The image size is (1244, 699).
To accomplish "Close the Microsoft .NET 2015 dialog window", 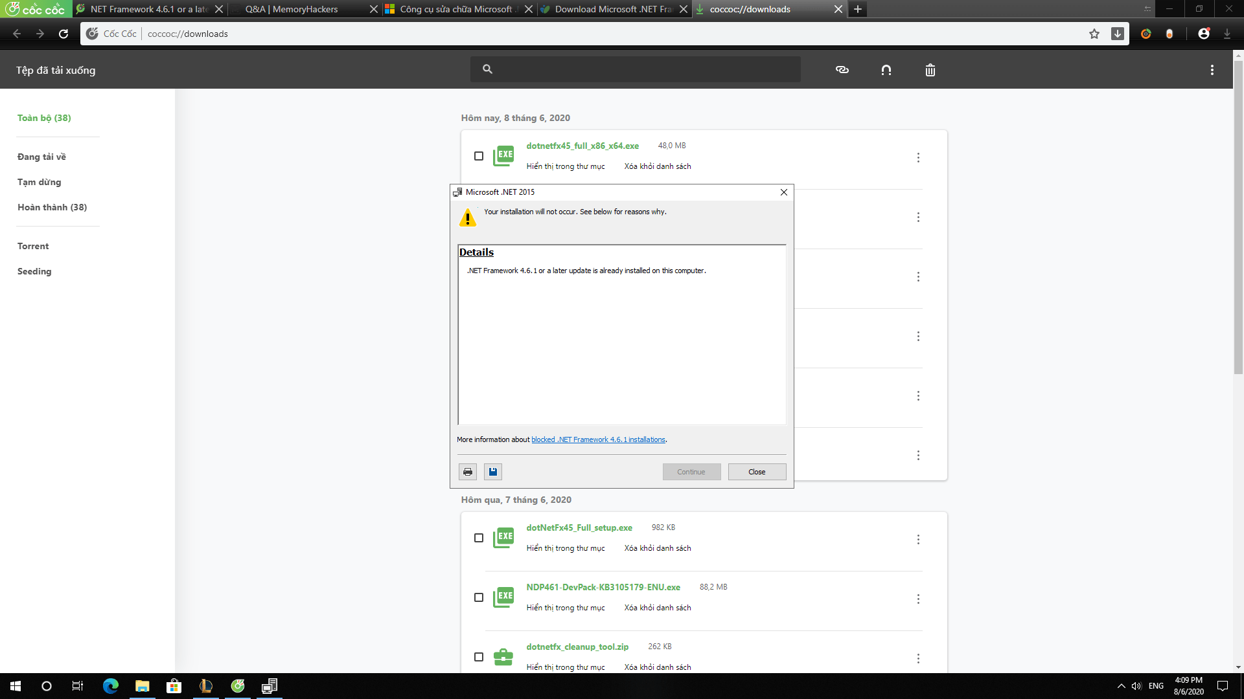I will tap(784, 192).
